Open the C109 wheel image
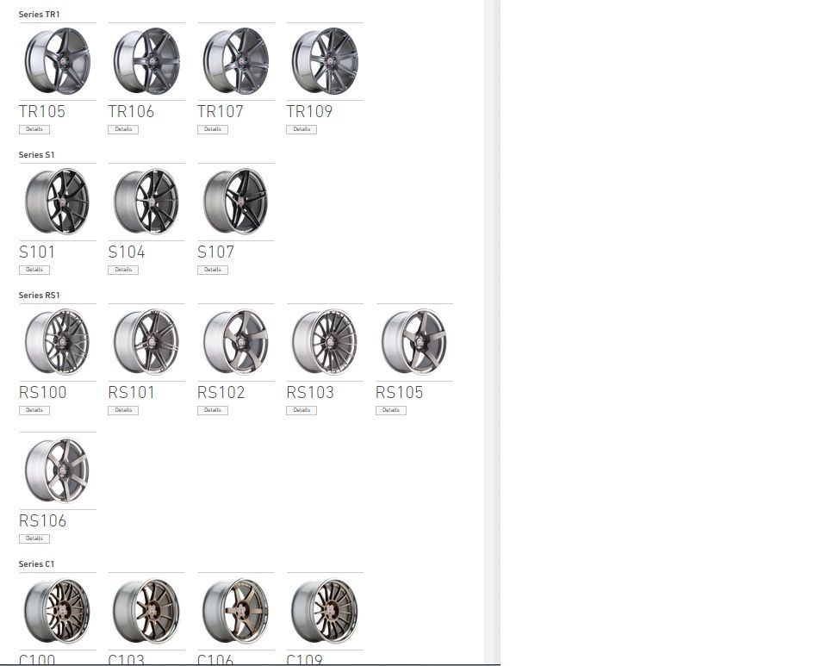The image size is (827, 666). coord(325,611)
